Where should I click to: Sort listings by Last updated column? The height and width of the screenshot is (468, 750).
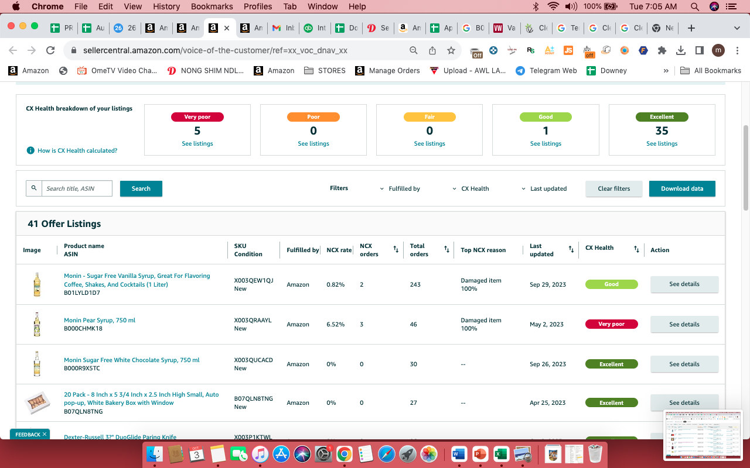[571, 250]
